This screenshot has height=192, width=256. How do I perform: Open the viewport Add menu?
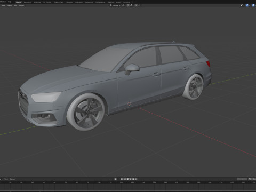(x=15, y=5)
